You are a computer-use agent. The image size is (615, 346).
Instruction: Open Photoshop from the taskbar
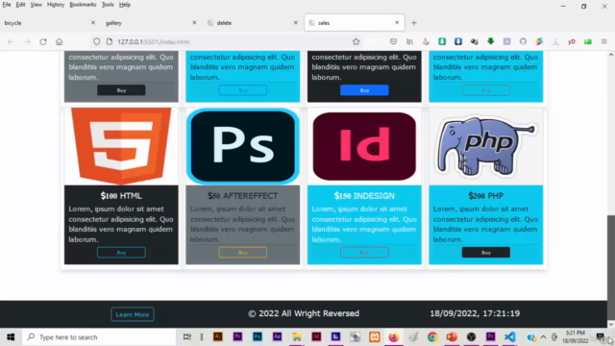258,337
